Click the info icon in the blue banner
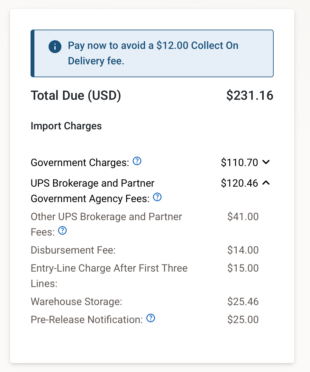 (x=55, y=46)
